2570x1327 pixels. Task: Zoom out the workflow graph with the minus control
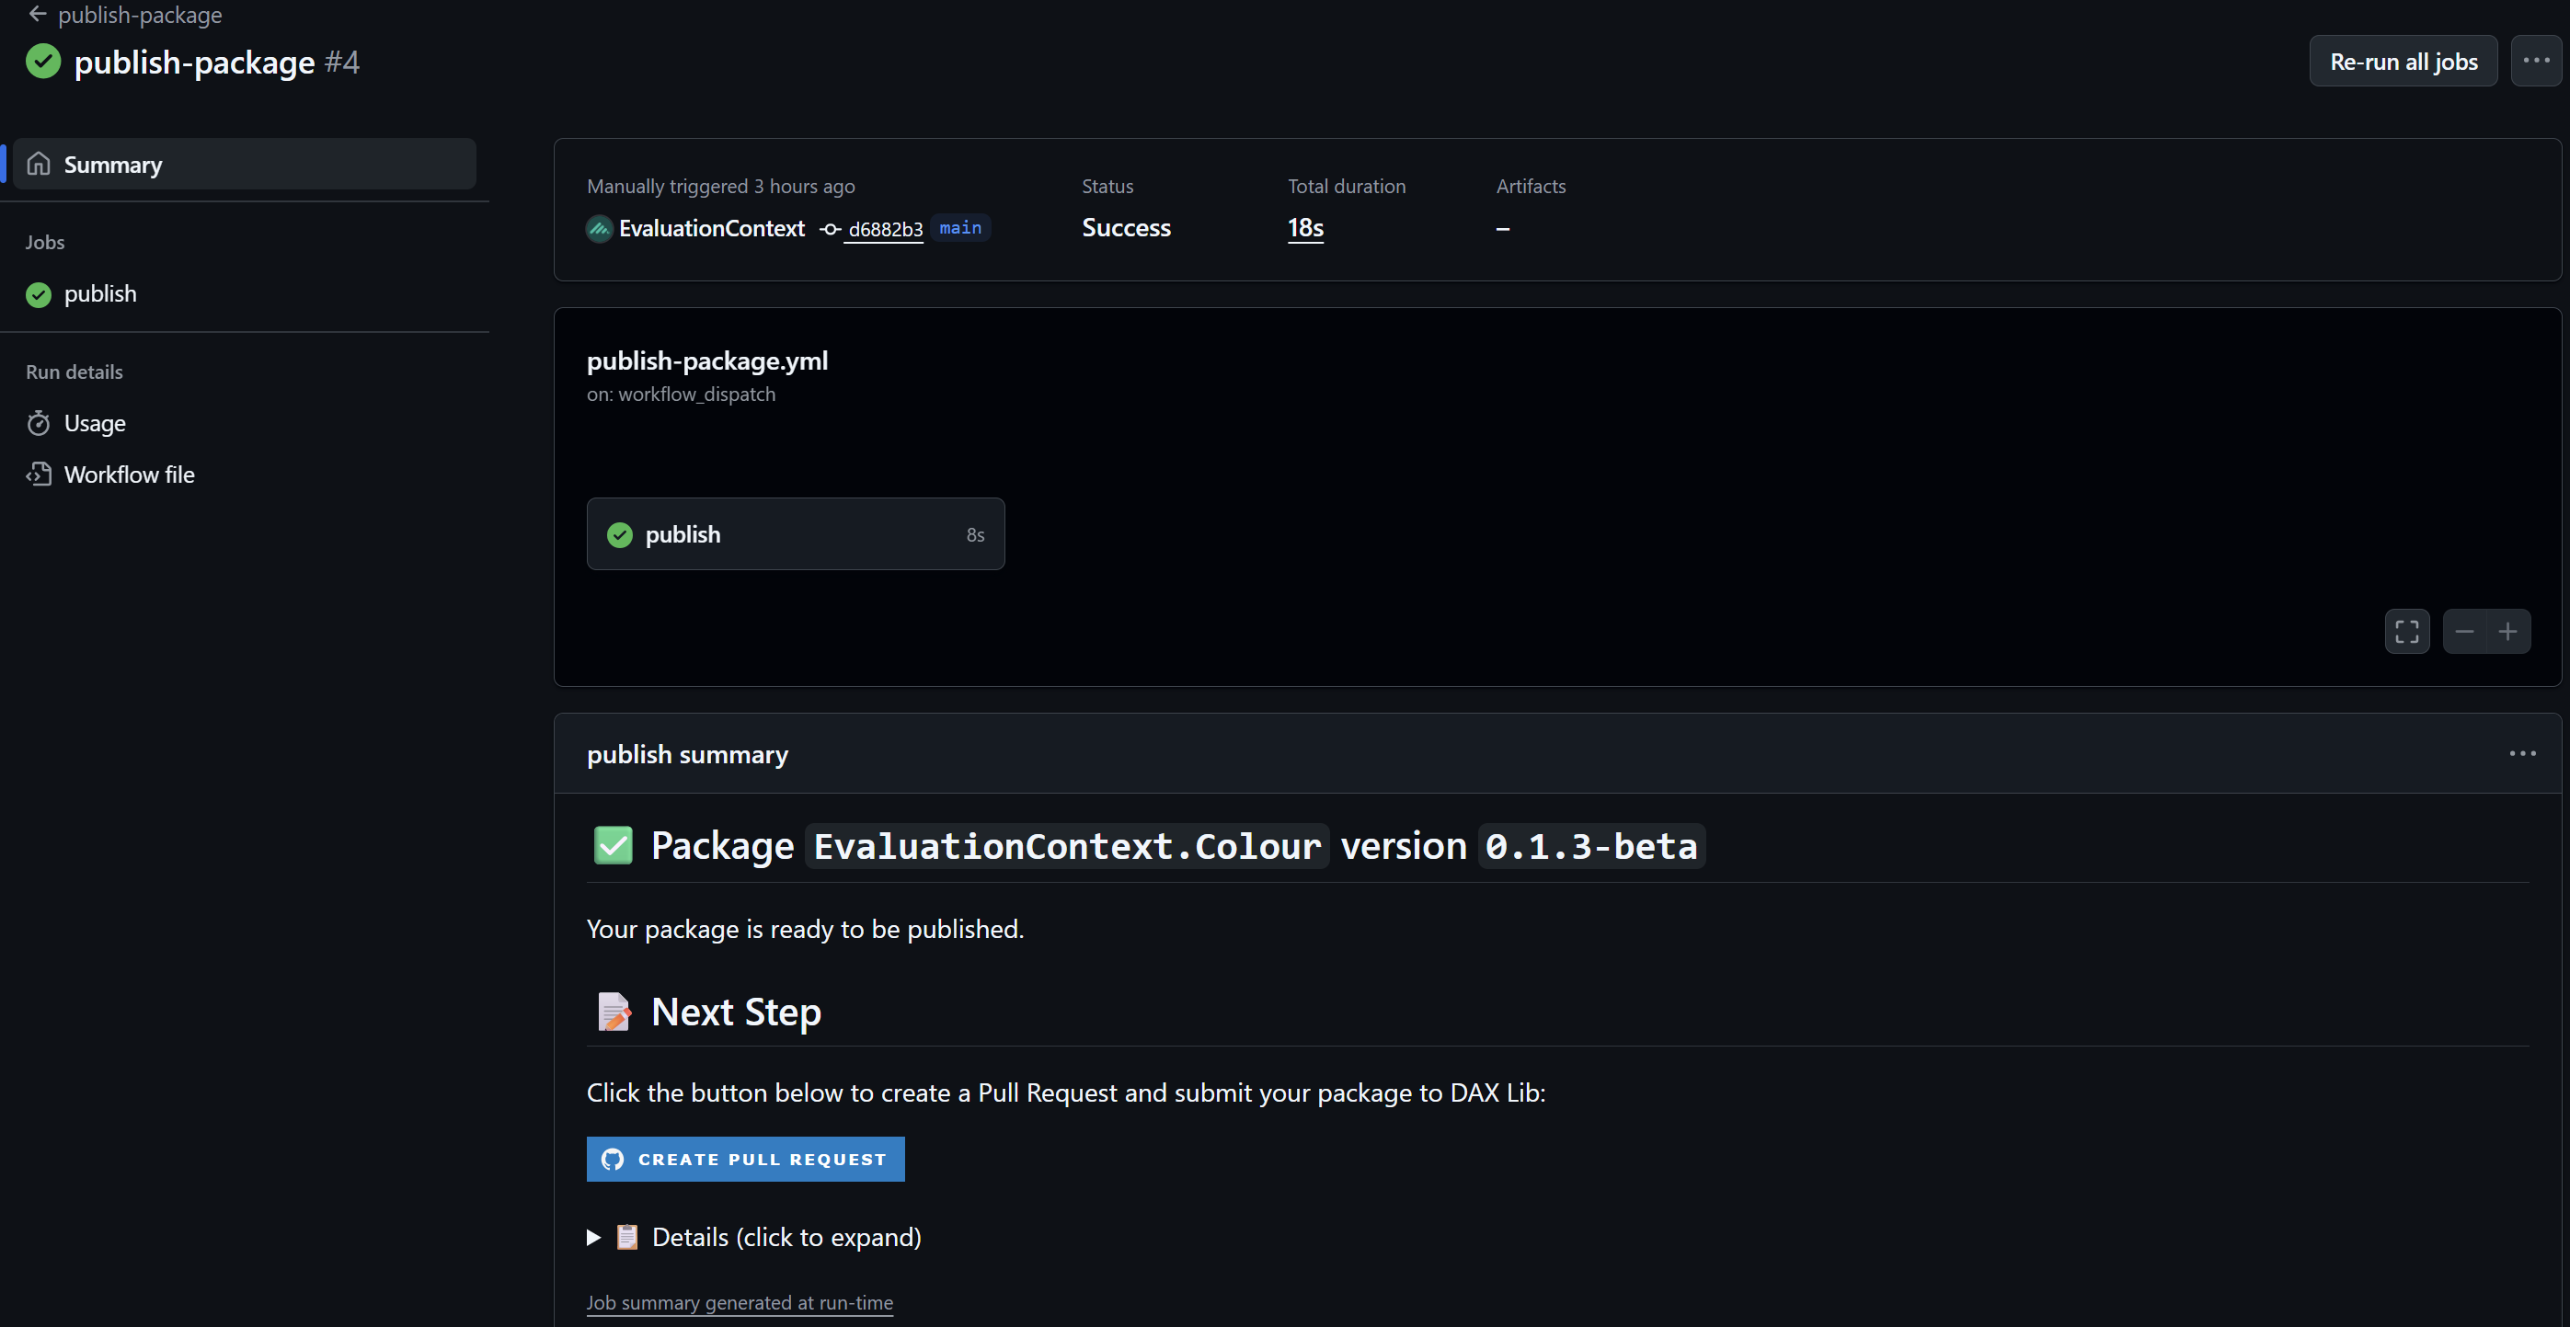[2463, 631]
